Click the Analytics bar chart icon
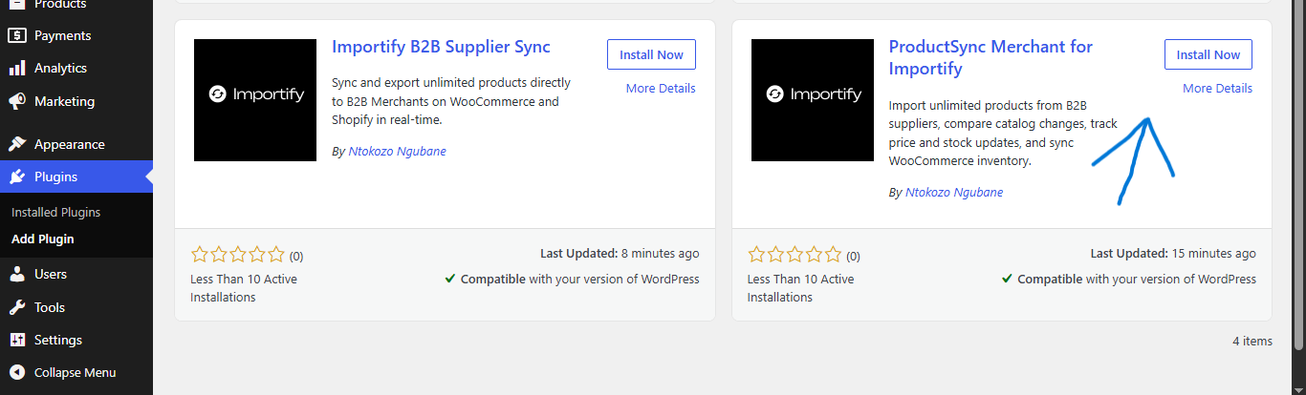This screenshot has width=1306, height=395. 16,68
